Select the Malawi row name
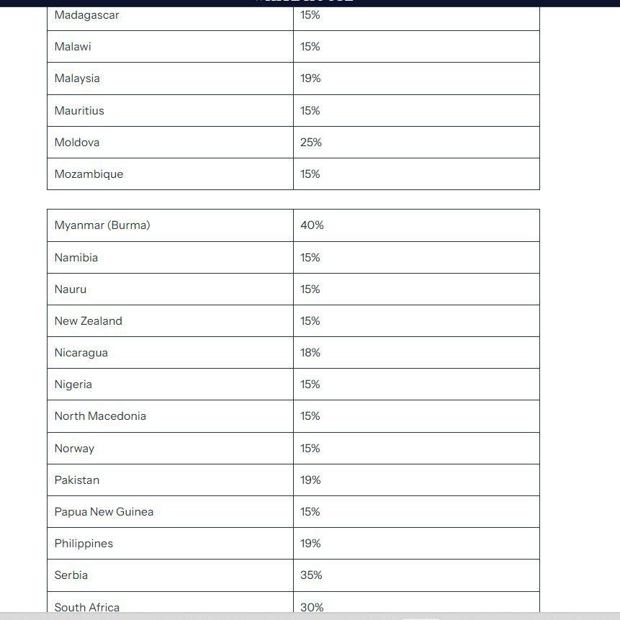 73,47
